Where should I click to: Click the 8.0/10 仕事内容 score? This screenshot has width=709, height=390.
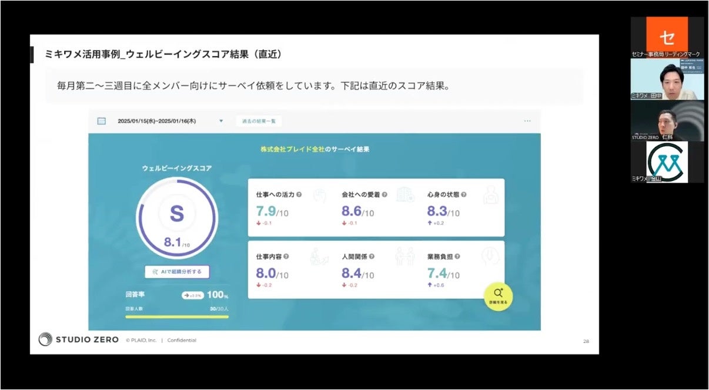pos(272,273)
